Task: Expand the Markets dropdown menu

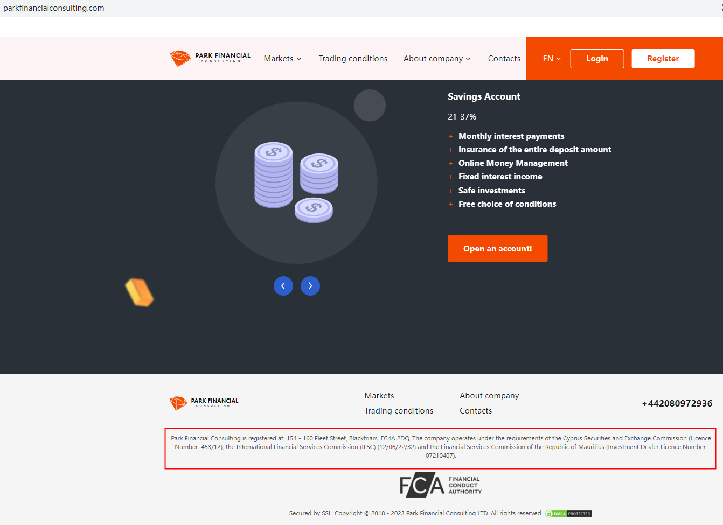Action: coord(282,59)
